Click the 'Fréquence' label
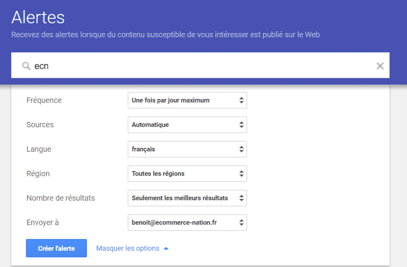 44,100
